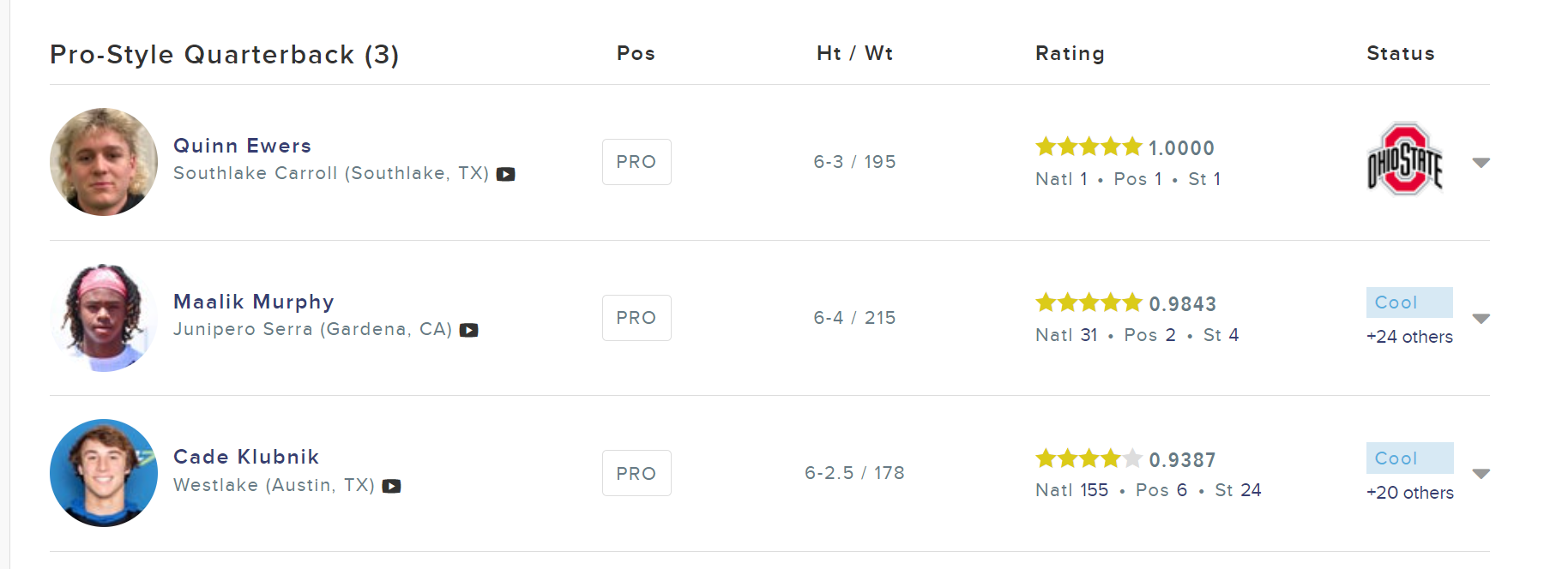Open Cade Klubnik profile photo
The image size is (1544, 569).
104,473
